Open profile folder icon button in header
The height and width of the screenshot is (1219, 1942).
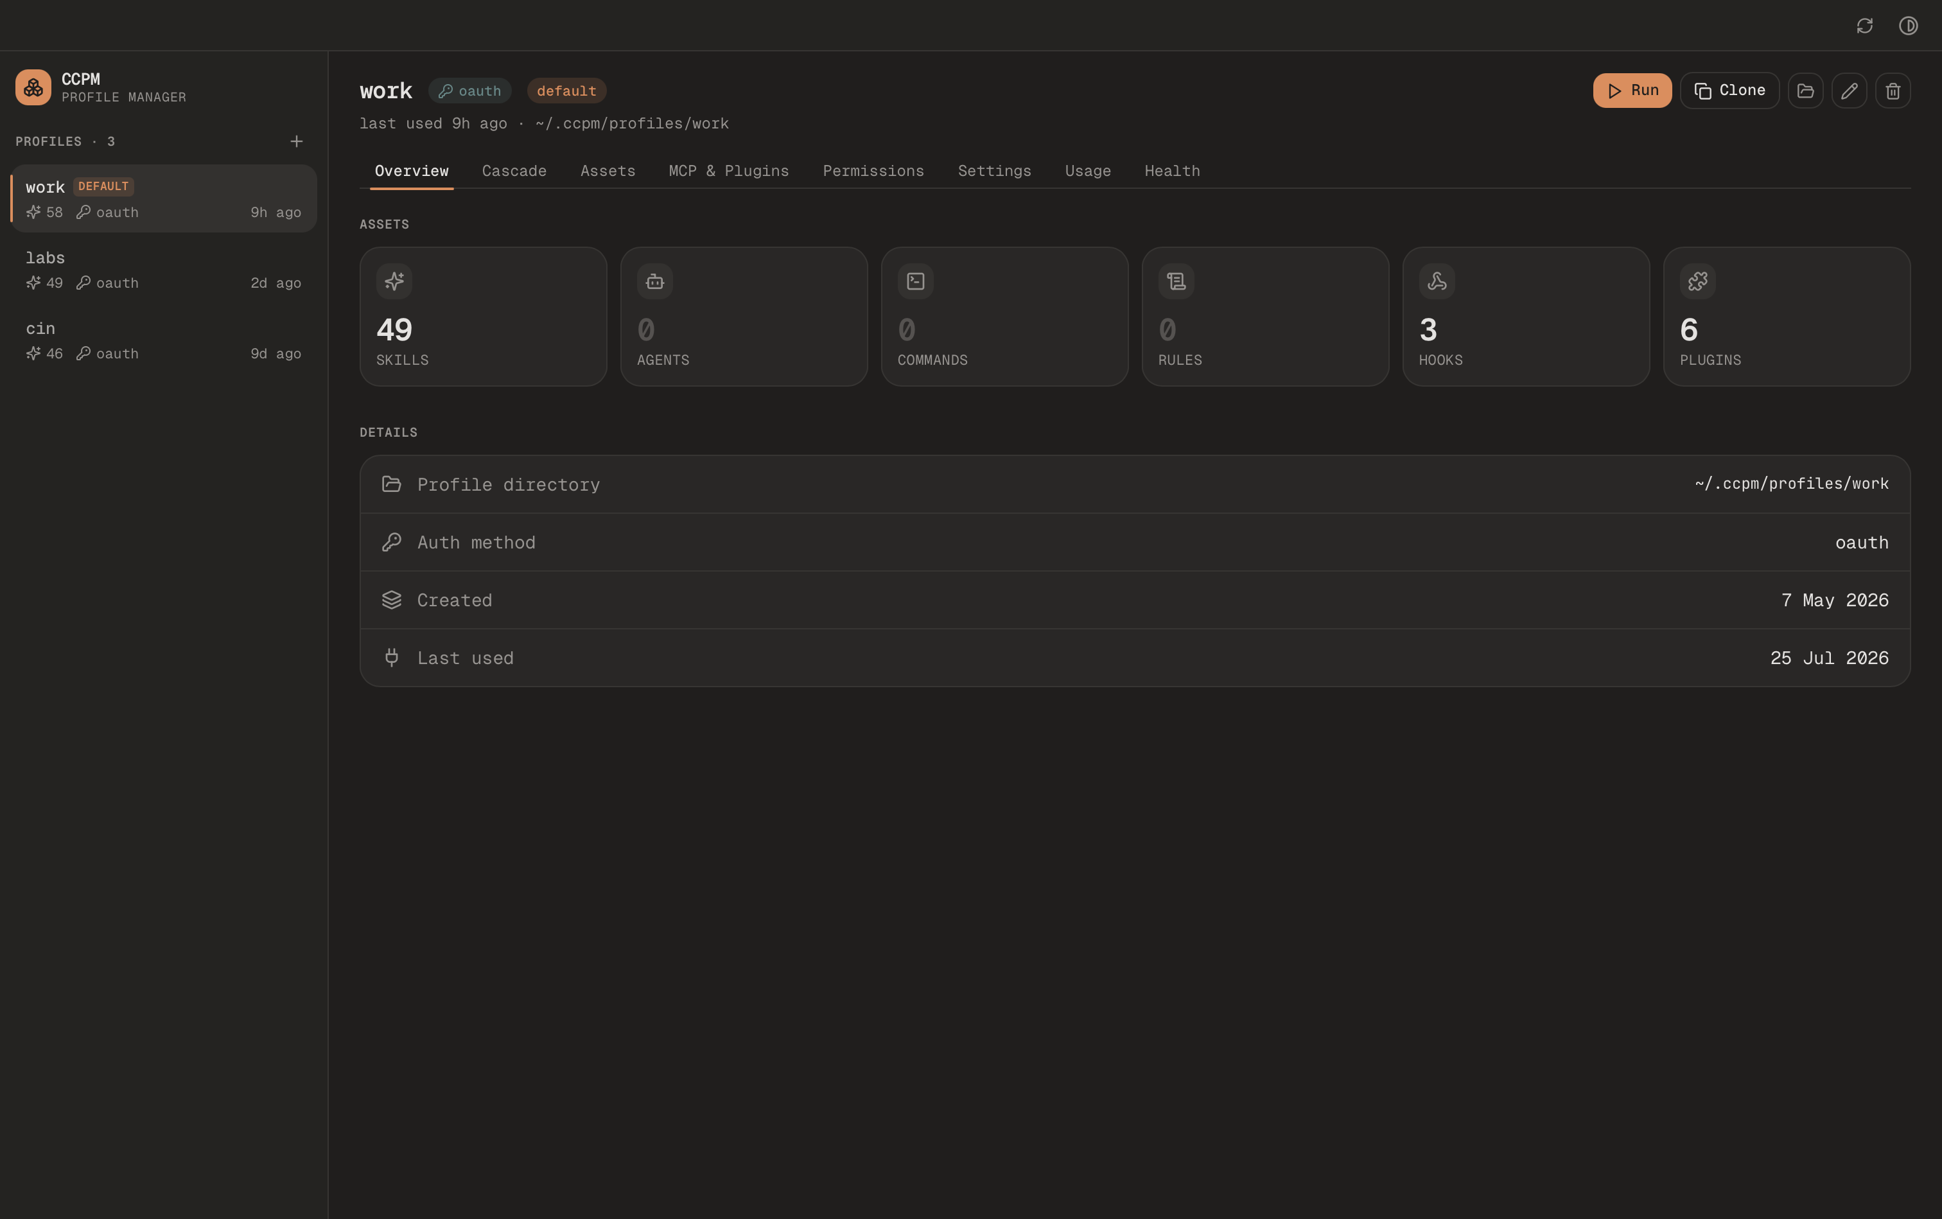pos(1806,91)
